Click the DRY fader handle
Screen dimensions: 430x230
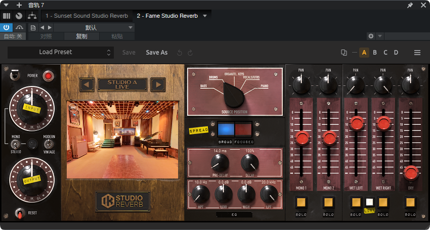click(x=411, y=173)
